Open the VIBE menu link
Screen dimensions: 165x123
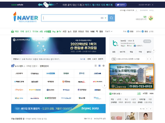92,31
